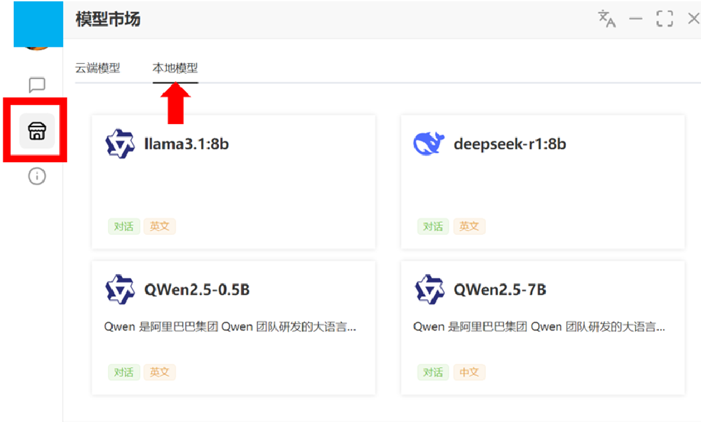Click the QWen2.5-7B description text

pos(539,327)
